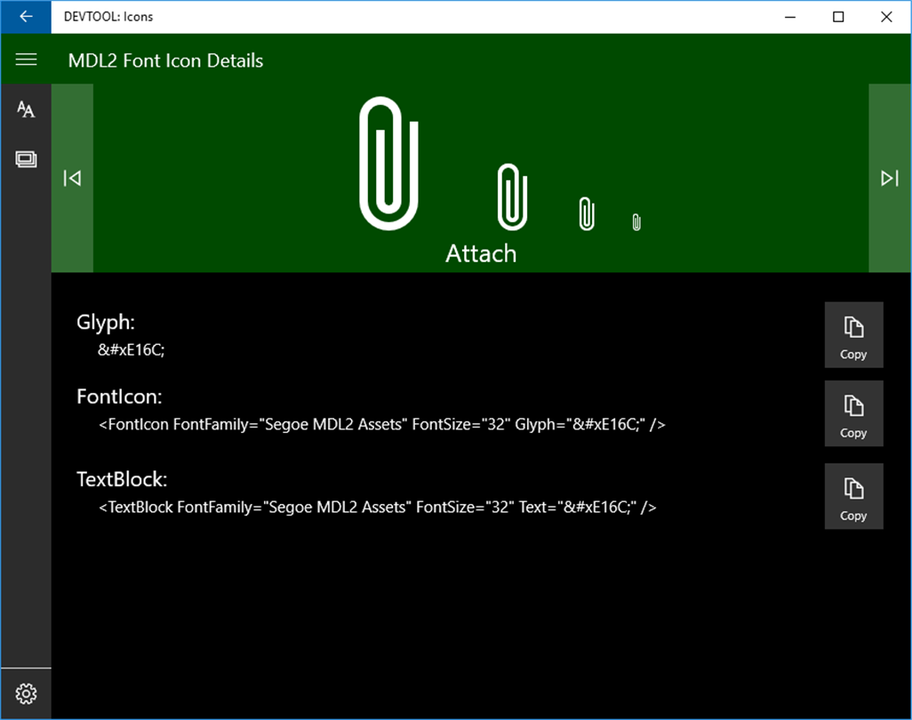The width and height of the screenshot is (912, 720).
Task: Open settings via gear icon
Action: [26, 693]
